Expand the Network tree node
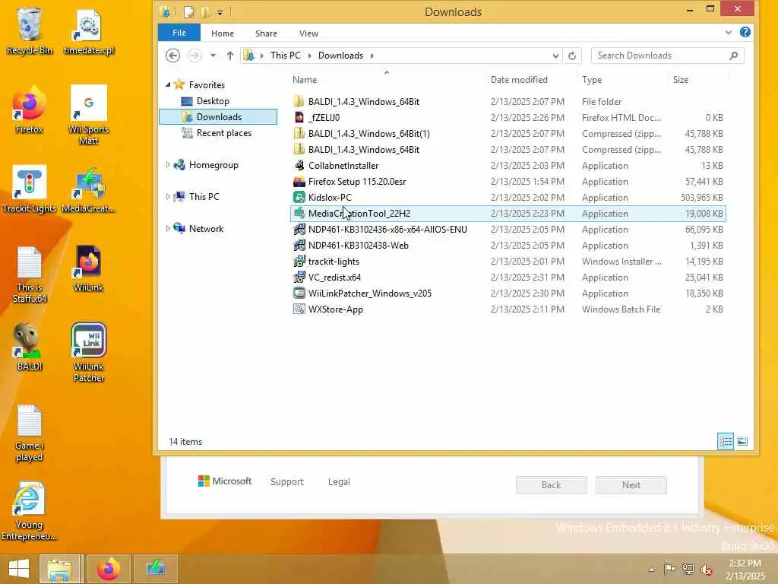Image resolution: width=778 pixels, height=584 pixels. pos(168,228)
